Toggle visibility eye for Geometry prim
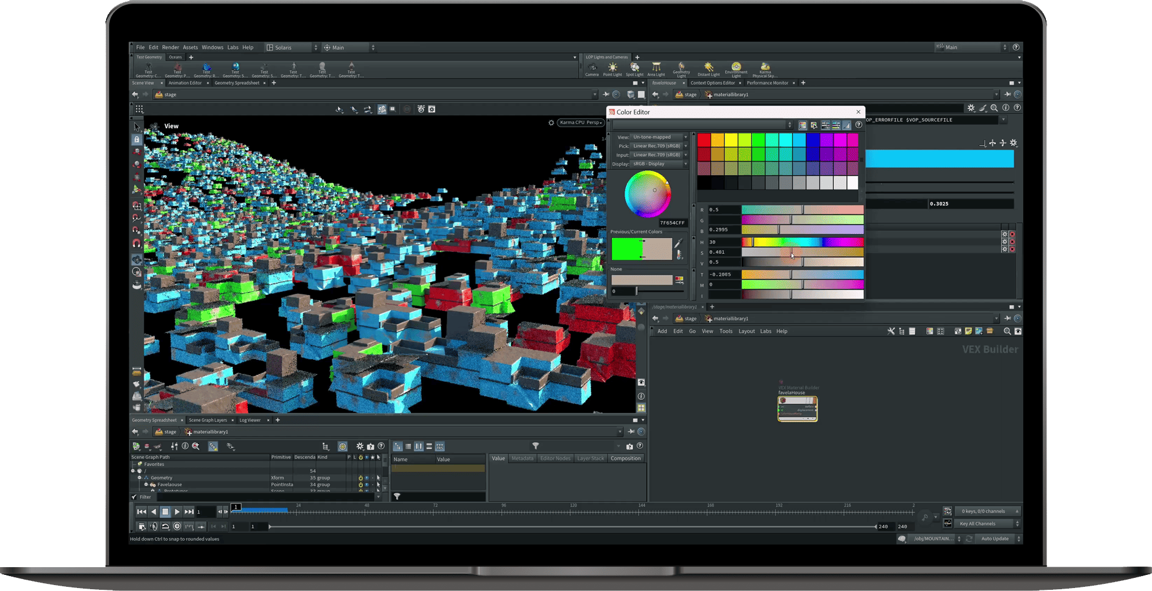Image resolution: width=1152 pixels, height=591 pixels. tap(367, 478)
